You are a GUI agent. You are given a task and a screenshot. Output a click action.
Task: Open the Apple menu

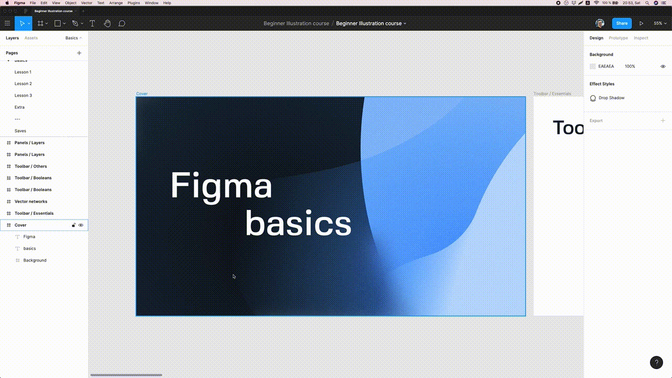click(x=7, y=3)
